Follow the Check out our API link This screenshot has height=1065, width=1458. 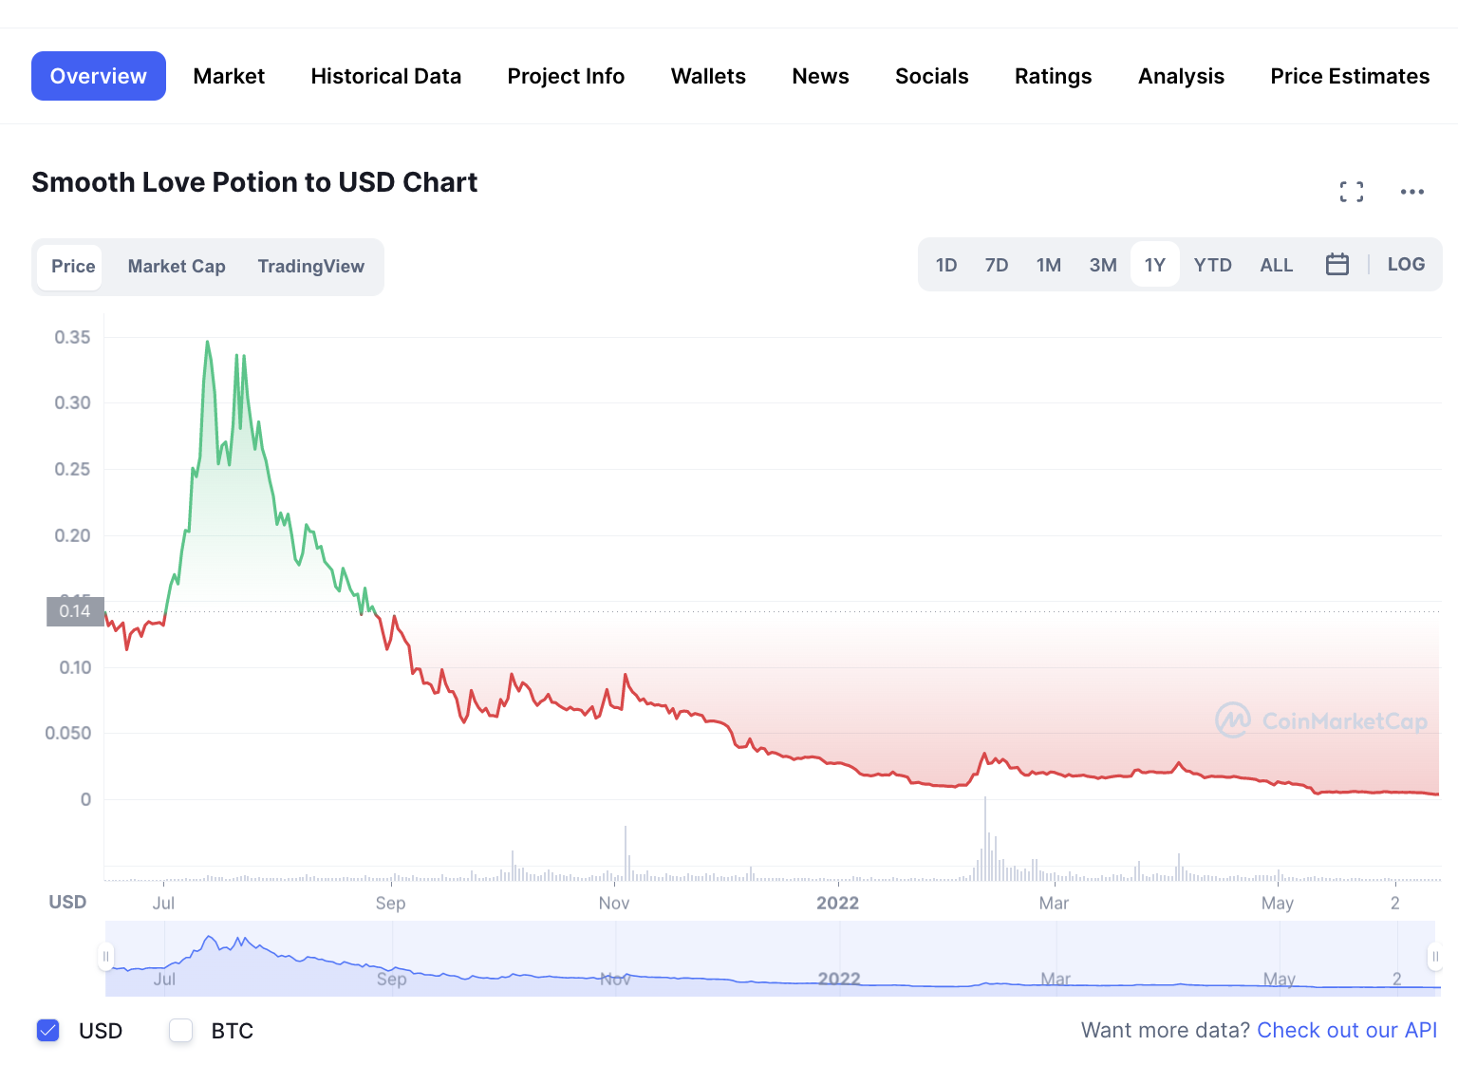[x=1347, y=1030]
